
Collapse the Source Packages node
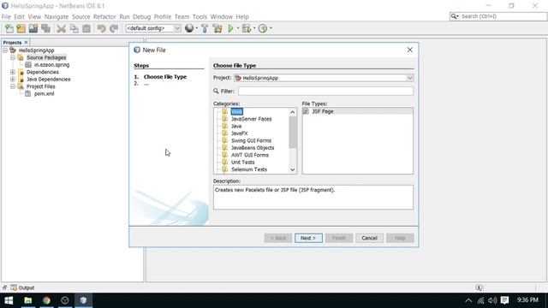click(13, 57)
